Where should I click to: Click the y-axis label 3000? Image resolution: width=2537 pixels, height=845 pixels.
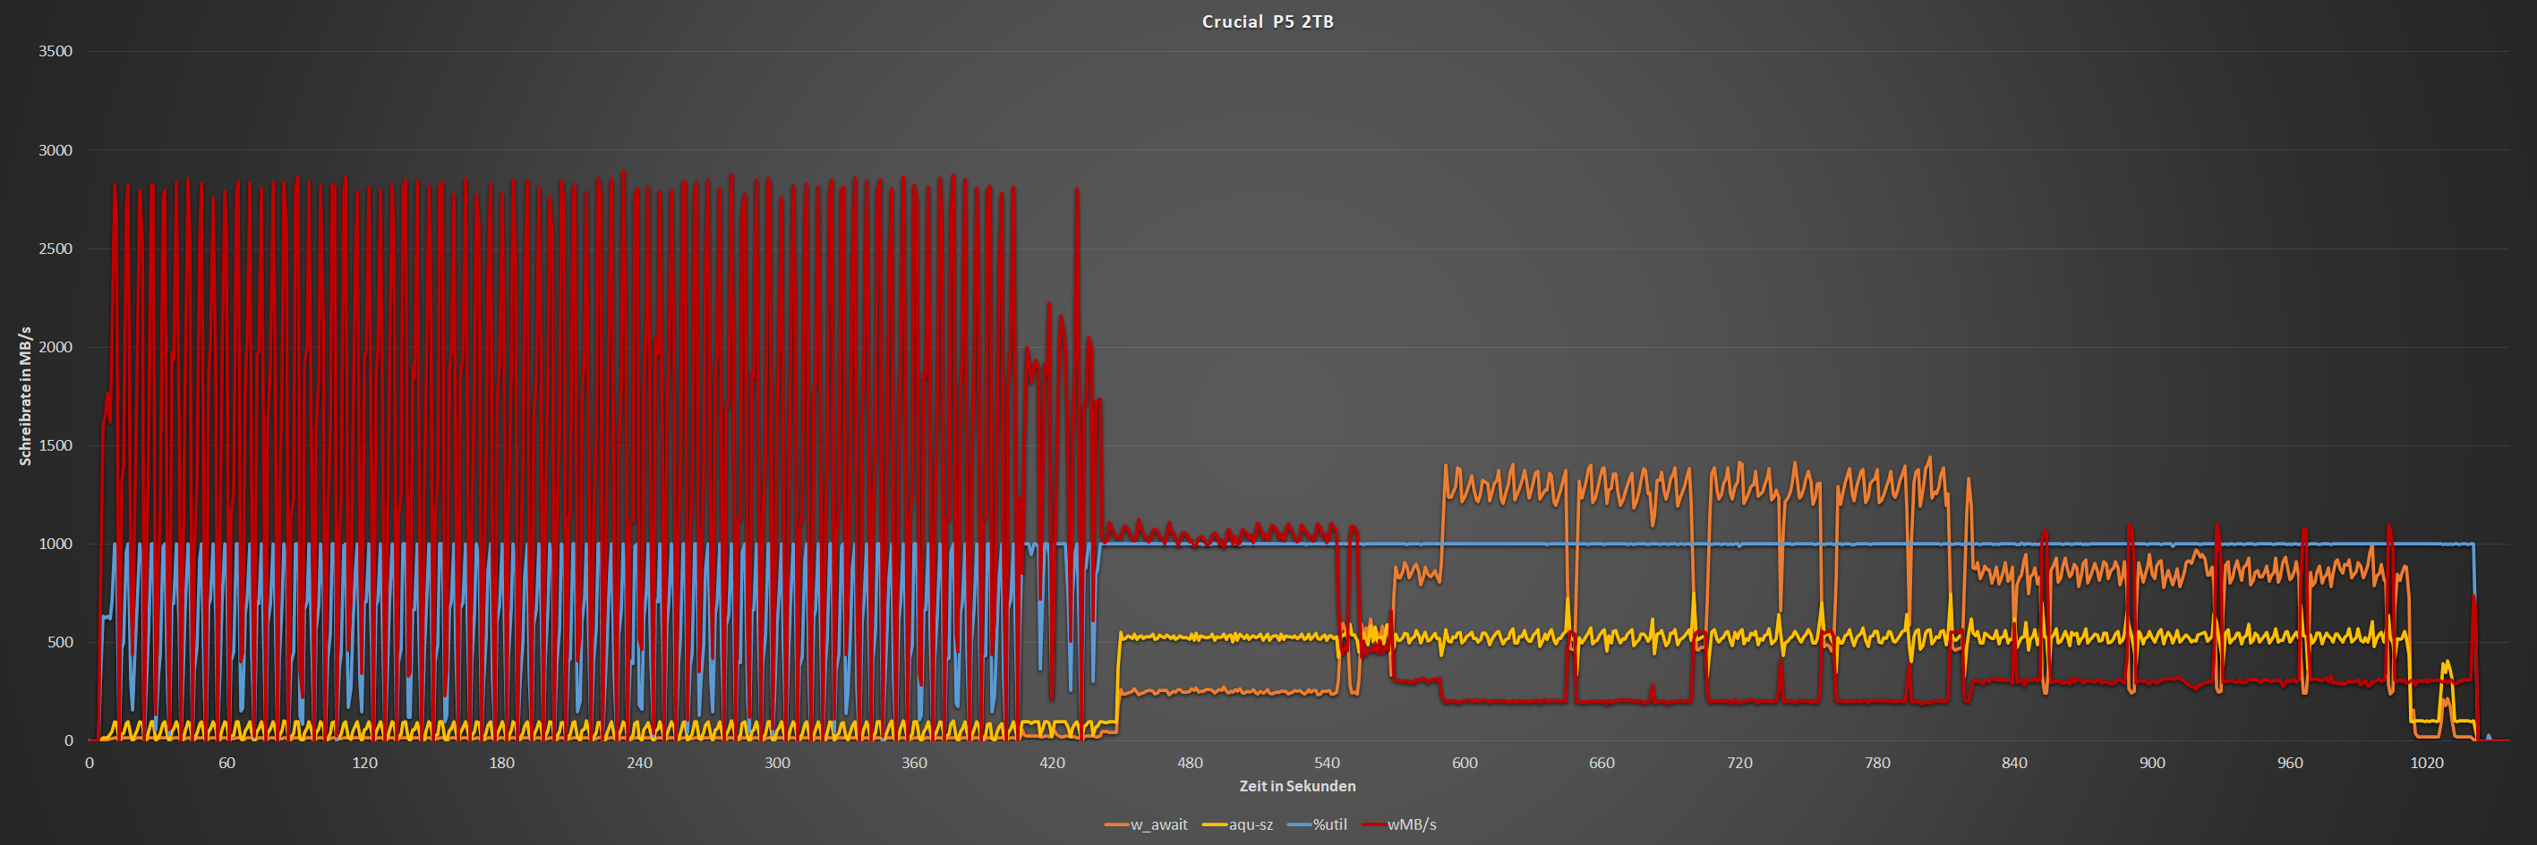(56, 149)
